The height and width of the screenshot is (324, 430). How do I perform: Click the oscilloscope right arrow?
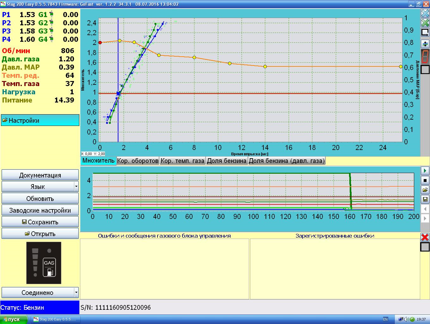(x=425, y=218)
